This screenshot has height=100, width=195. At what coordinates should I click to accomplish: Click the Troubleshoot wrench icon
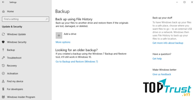point(3,58)
